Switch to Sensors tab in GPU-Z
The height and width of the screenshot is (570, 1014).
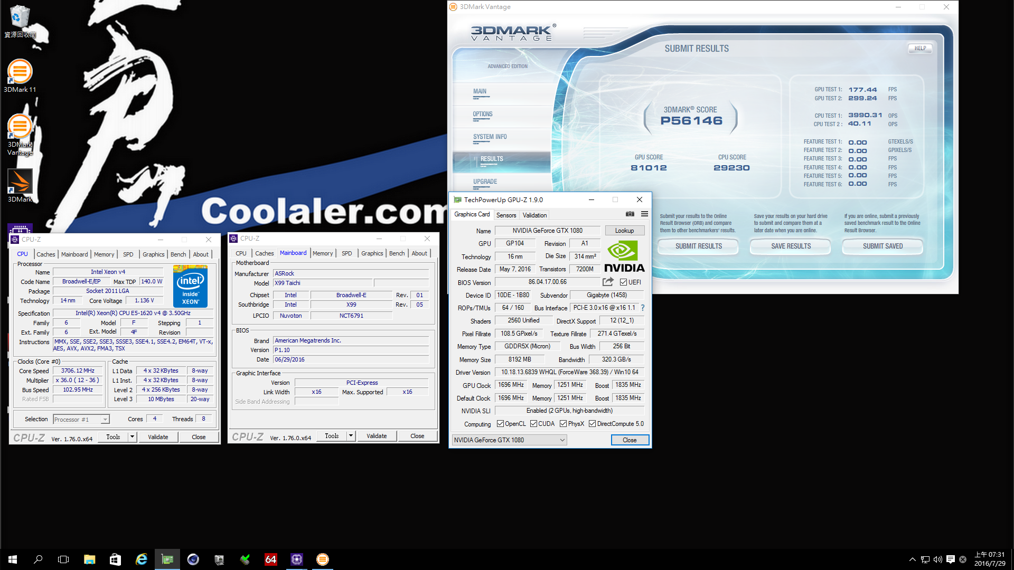coord(506,215)
